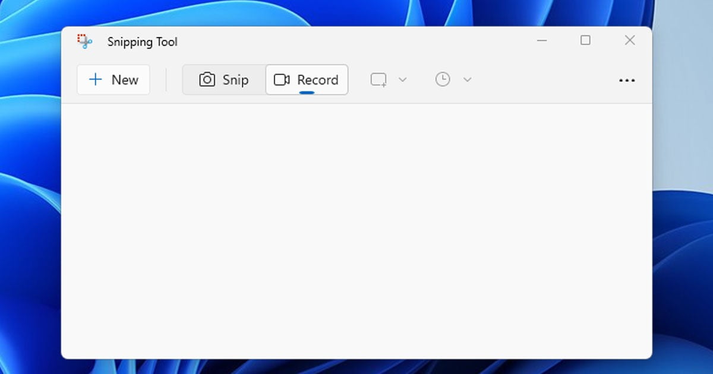
Task: Open the See more three-dots menu
Action: pos(627,80)
